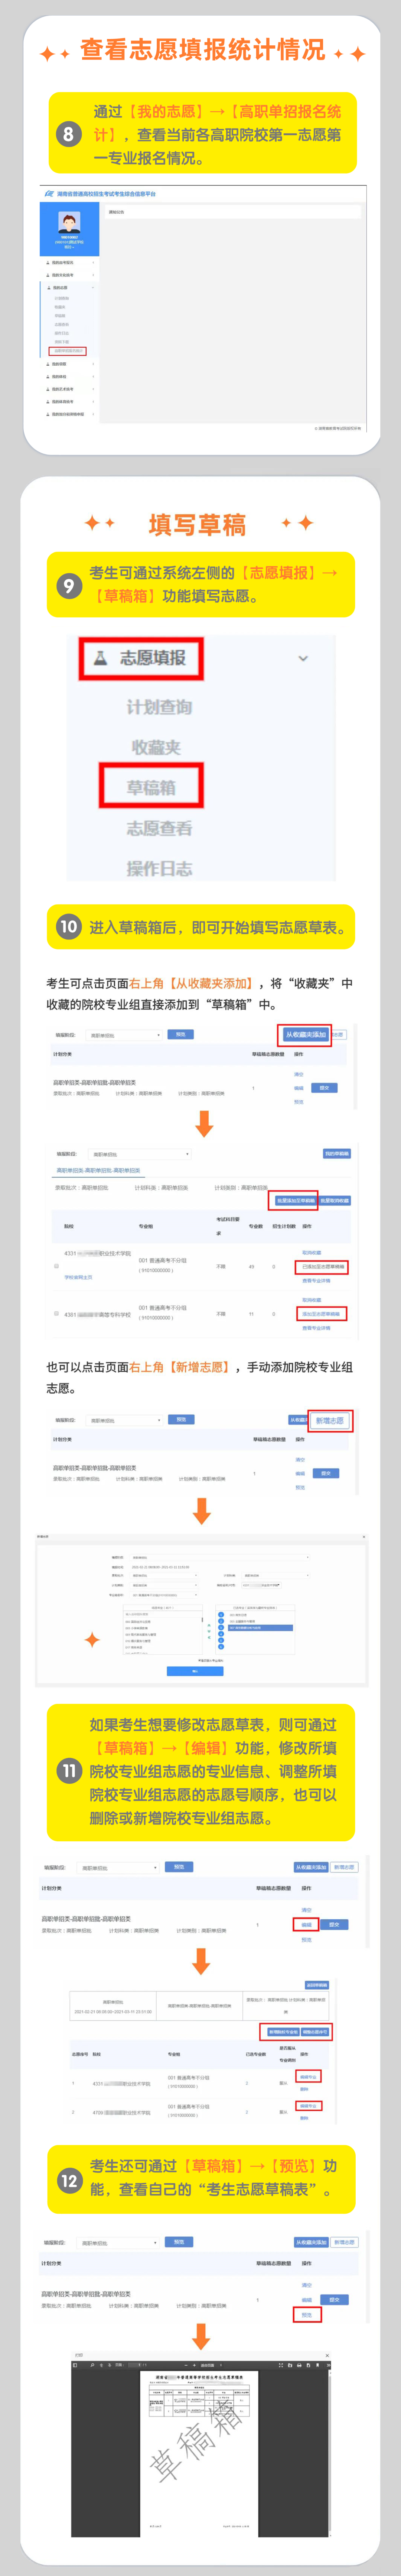Click 编辑专业 in the 4331 volunteer row
Image resolution: width=401 pixels, height=2576 pixels.
[309, 2076]
